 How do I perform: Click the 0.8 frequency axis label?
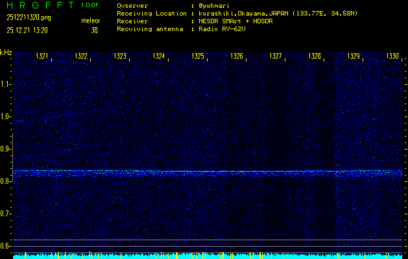(6, 181)
